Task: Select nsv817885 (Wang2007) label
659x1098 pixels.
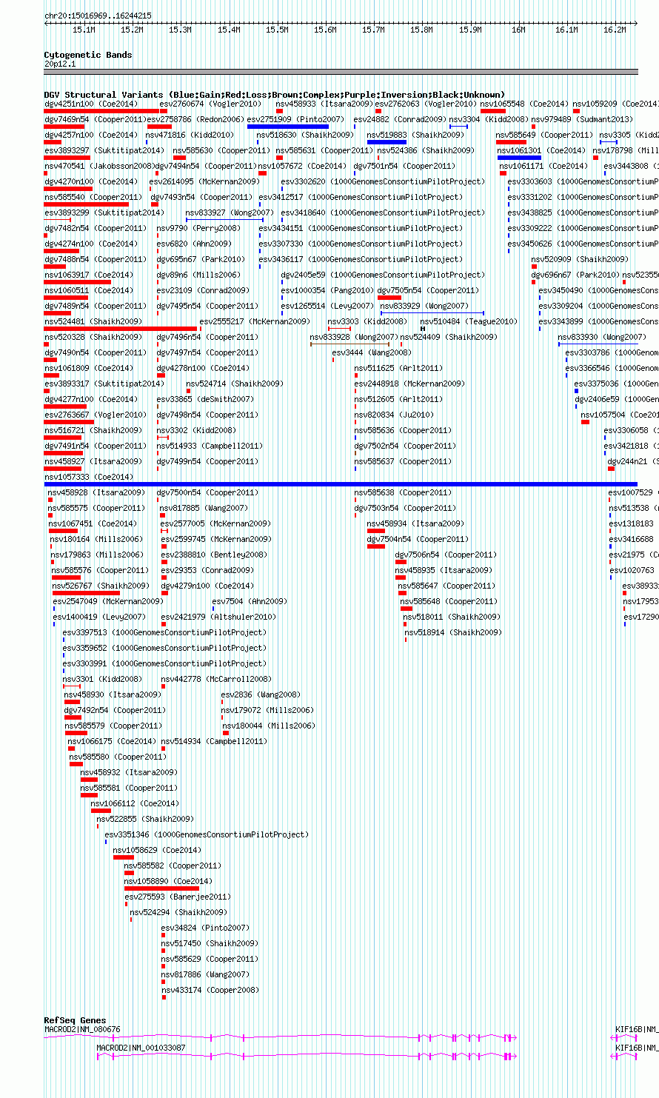Action: pos(204,509)
